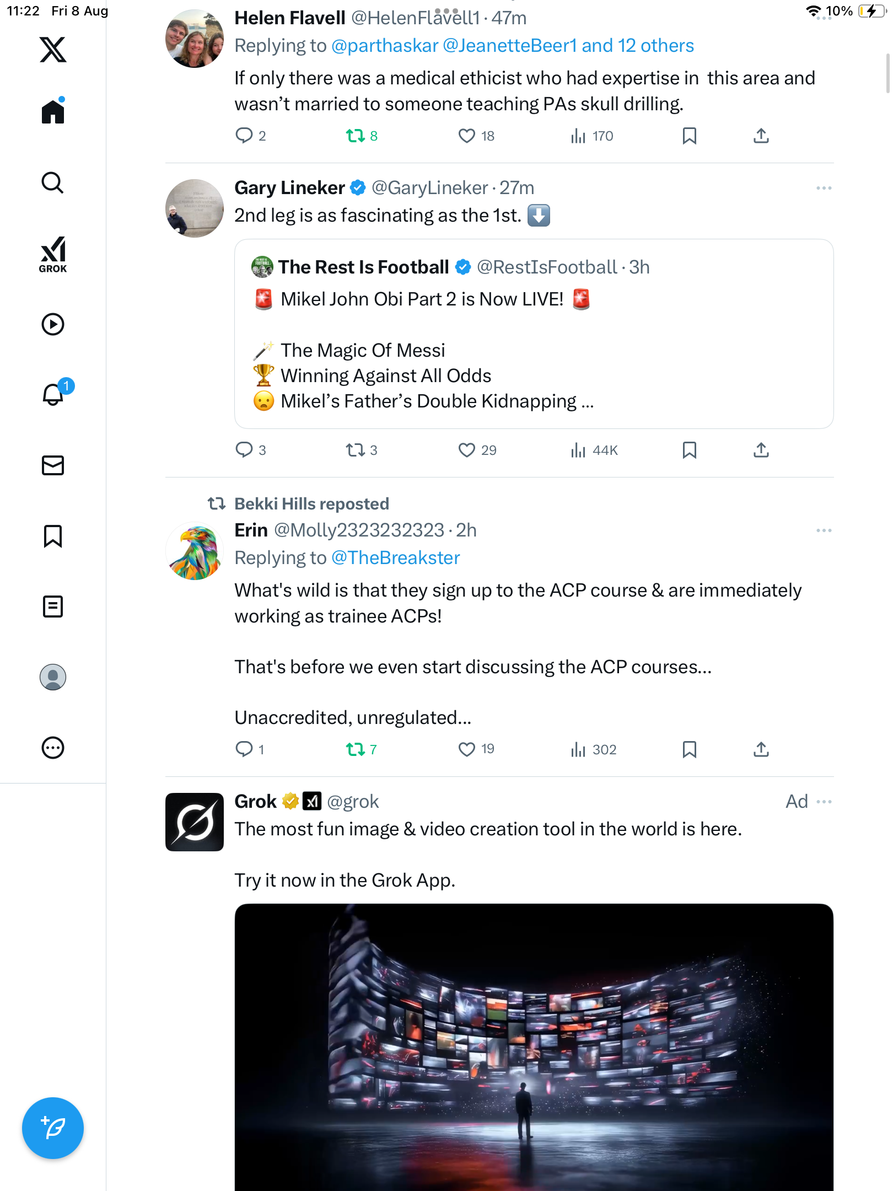Bookmark Gary Lineker's post
893x1191 pixels.
[689, 450]
